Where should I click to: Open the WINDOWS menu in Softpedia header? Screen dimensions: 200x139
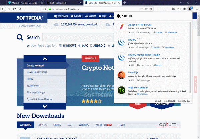pos(61,16)
